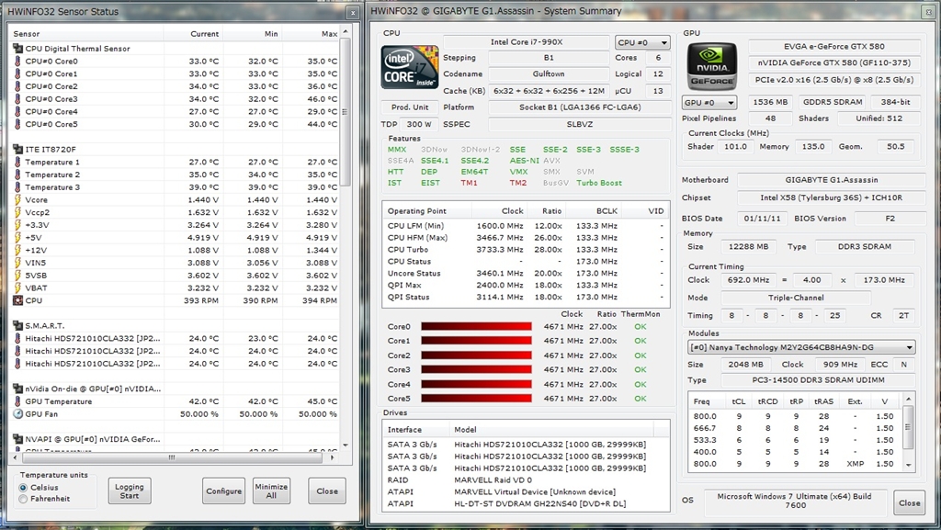
Task: Open the CPU #0 selector dropdown
Action: (643, 42)
